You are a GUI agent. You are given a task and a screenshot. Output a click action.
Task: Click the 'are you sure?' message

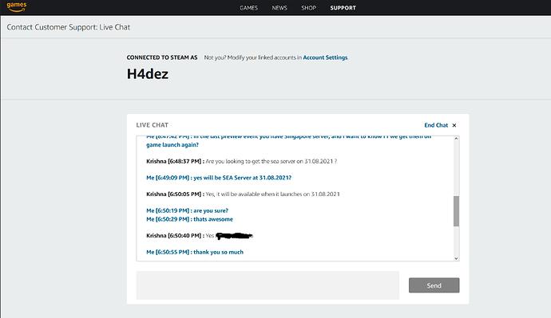point(188,210)
